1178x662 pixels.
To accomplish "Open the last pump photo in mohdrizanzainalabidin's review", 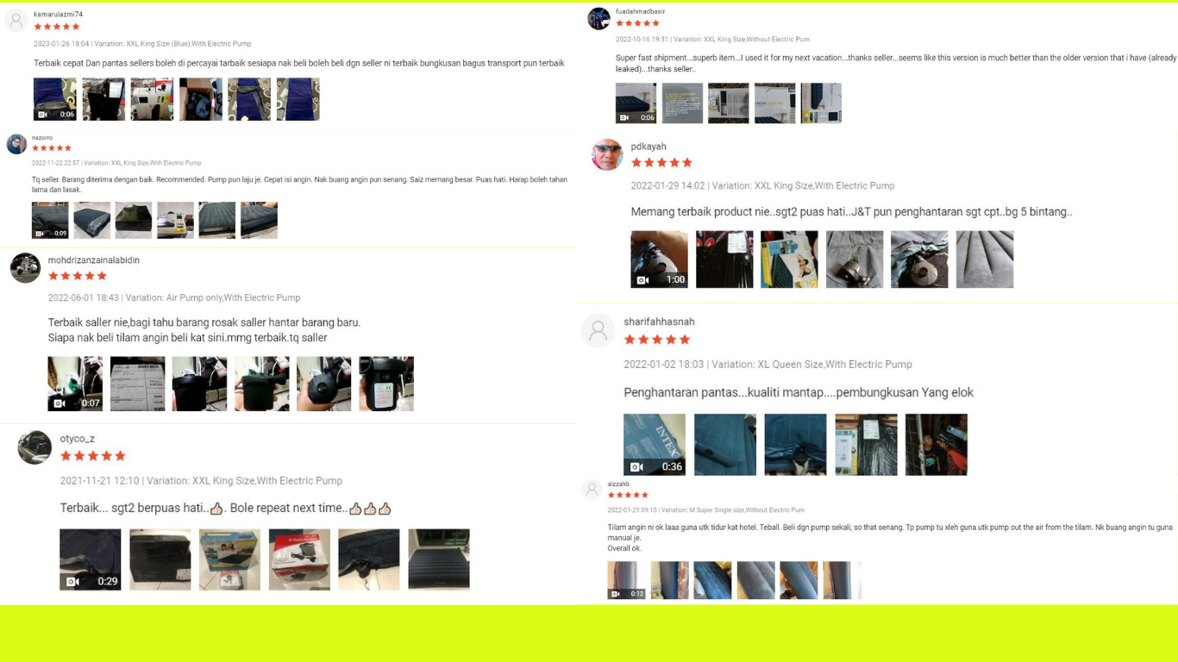I will click(x=386, y=384).
